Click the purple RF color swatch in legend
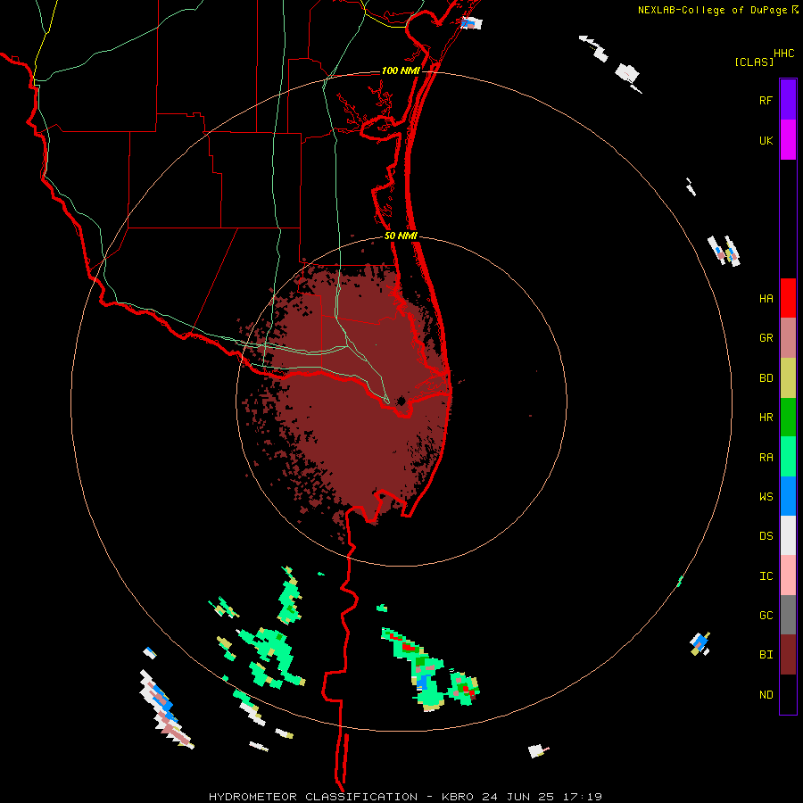The image size is (803, 803). click(x=788, y=100)
